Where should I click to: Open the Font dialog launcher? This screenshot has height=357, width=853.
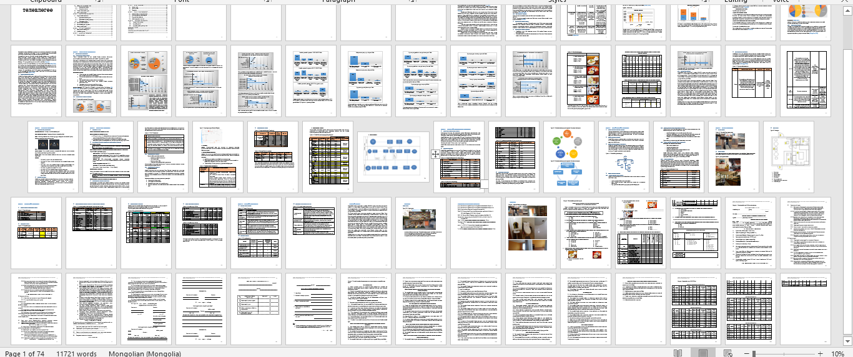(x=268, y=1)
